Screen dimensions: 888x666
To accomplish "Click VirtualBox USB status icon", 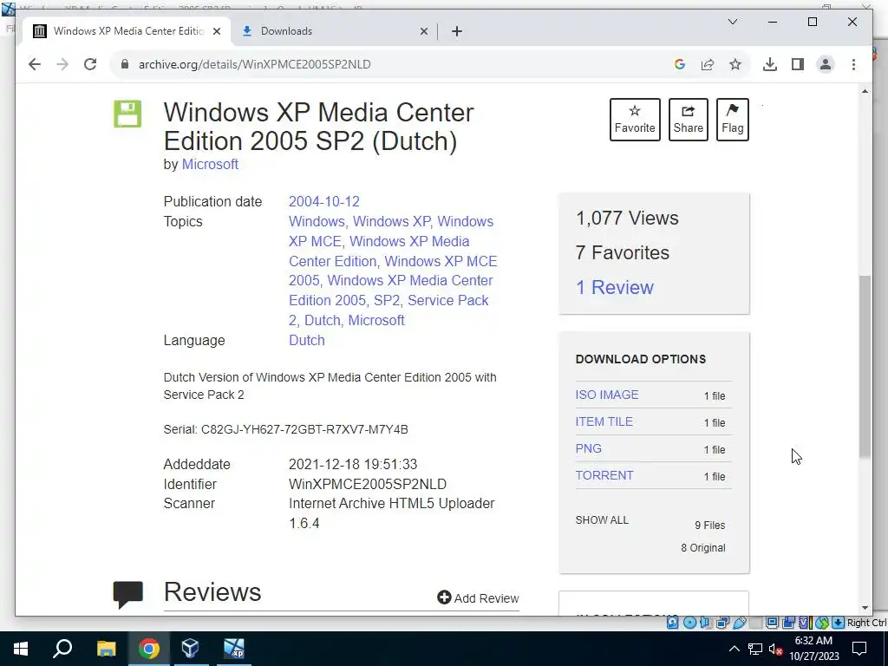I will 740,623.
